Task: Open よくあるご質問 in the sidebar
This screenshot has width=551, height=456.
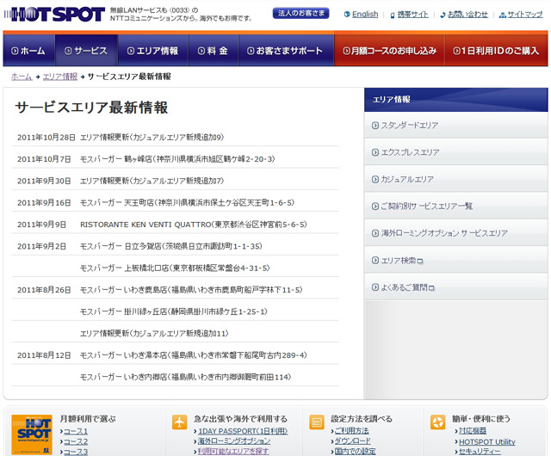Action: click(455, 287)
